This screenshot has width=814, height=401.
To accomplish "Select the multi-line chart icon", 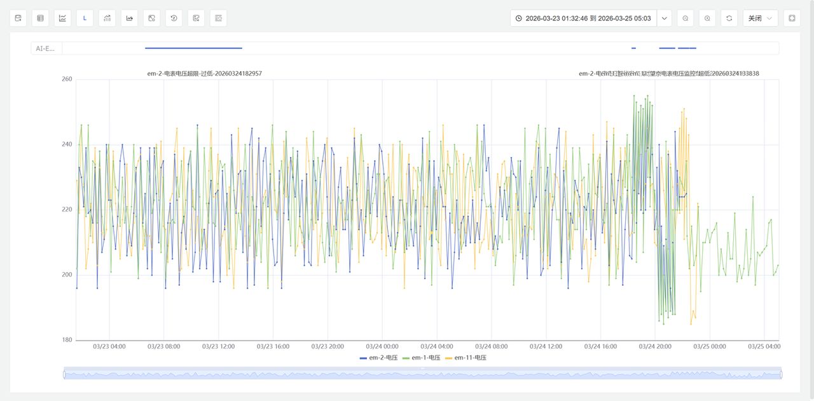I will [x=62, y=18].
